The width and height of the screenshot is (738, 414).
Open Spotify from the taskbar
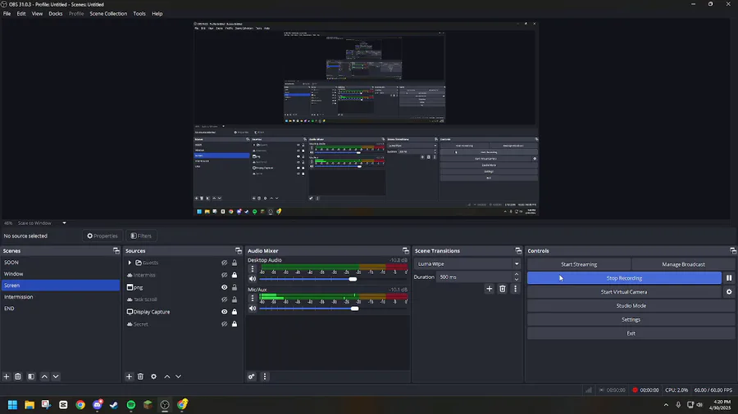point(131,405)
